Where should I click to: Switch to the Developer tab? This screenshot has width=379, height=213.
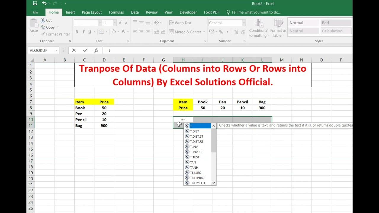click(x=188, y=12)
